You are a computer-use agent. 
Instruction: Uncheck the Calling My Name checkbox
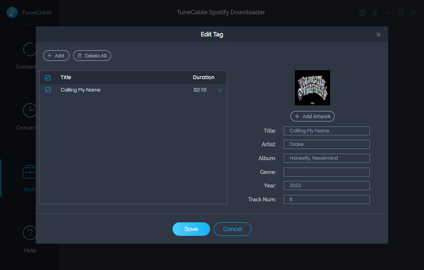(x=48, y=89)
